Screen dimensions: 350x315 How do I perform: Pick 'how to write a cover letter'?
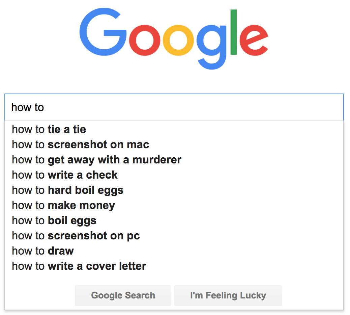coord(79,266)
